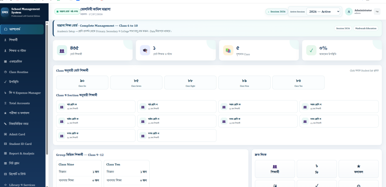Click the Class Ten student count card
Viewport: 386px width, 187px height.
[298, 82]
